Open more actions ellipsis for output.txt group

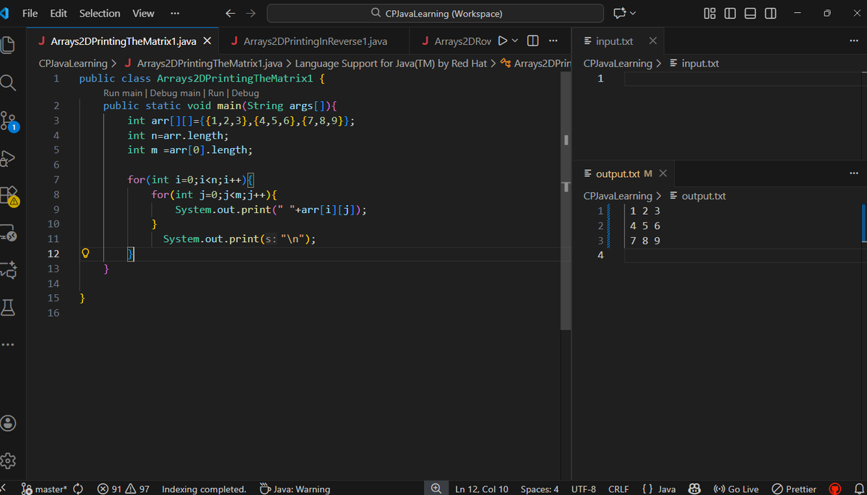click(x=854, y=173)
